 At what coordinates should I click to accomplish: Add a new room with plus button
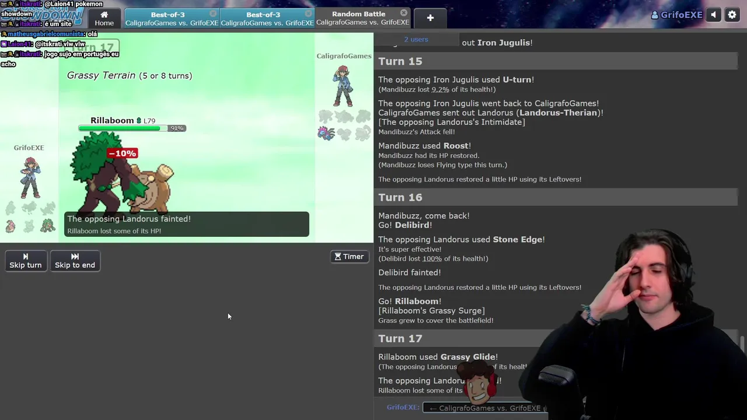(430, 18)
